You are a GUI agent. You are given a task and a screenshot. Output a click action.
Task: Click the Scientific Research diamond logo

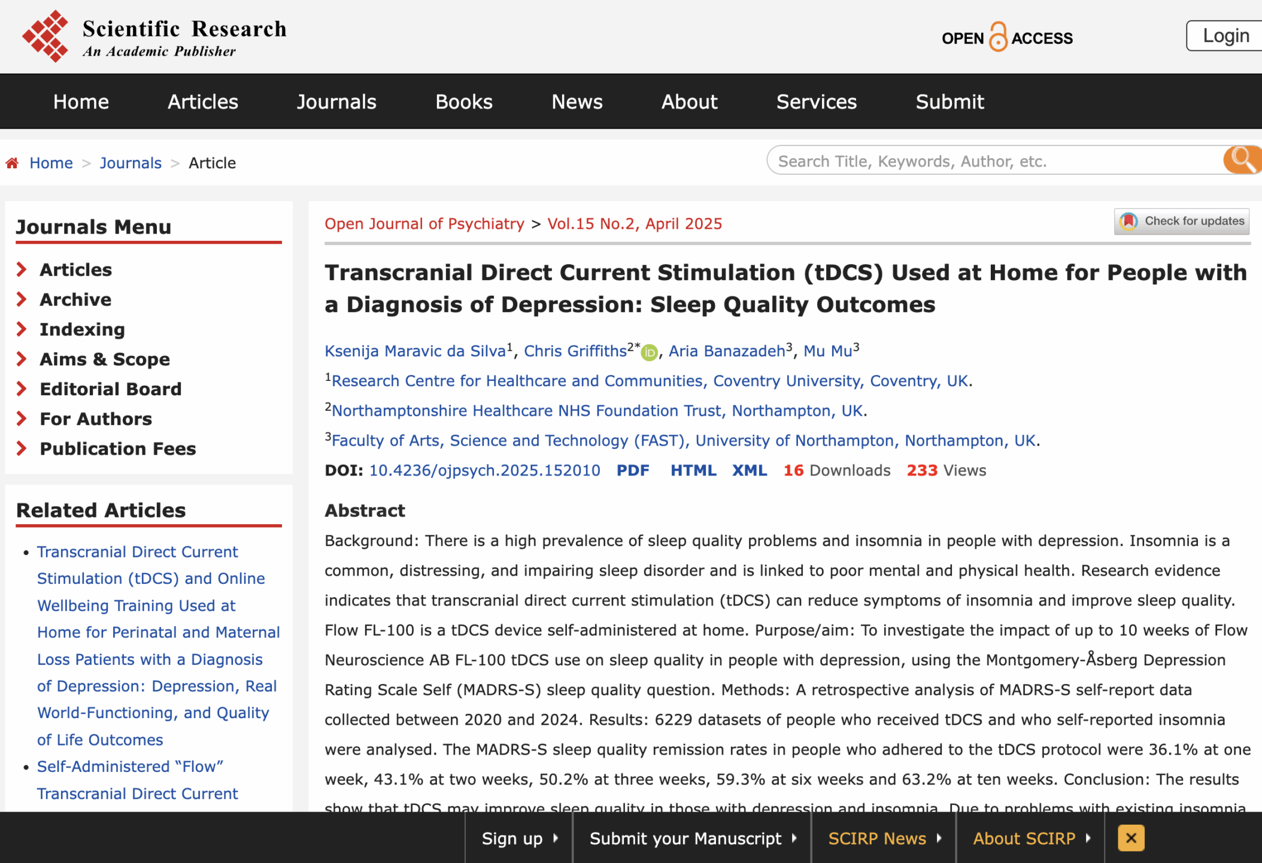pyautogui.click(x=45, y=36)
